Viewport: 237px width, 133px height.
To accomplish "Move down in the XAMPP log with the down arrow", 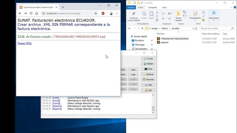I will click(153, 113).
